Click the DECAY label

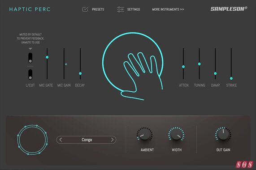click(x=80, y=85)
